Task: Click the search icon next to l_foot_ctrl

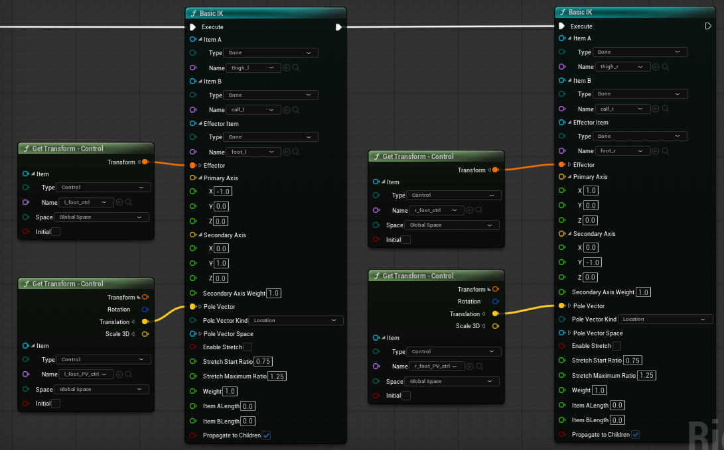Action: (129, 202)
